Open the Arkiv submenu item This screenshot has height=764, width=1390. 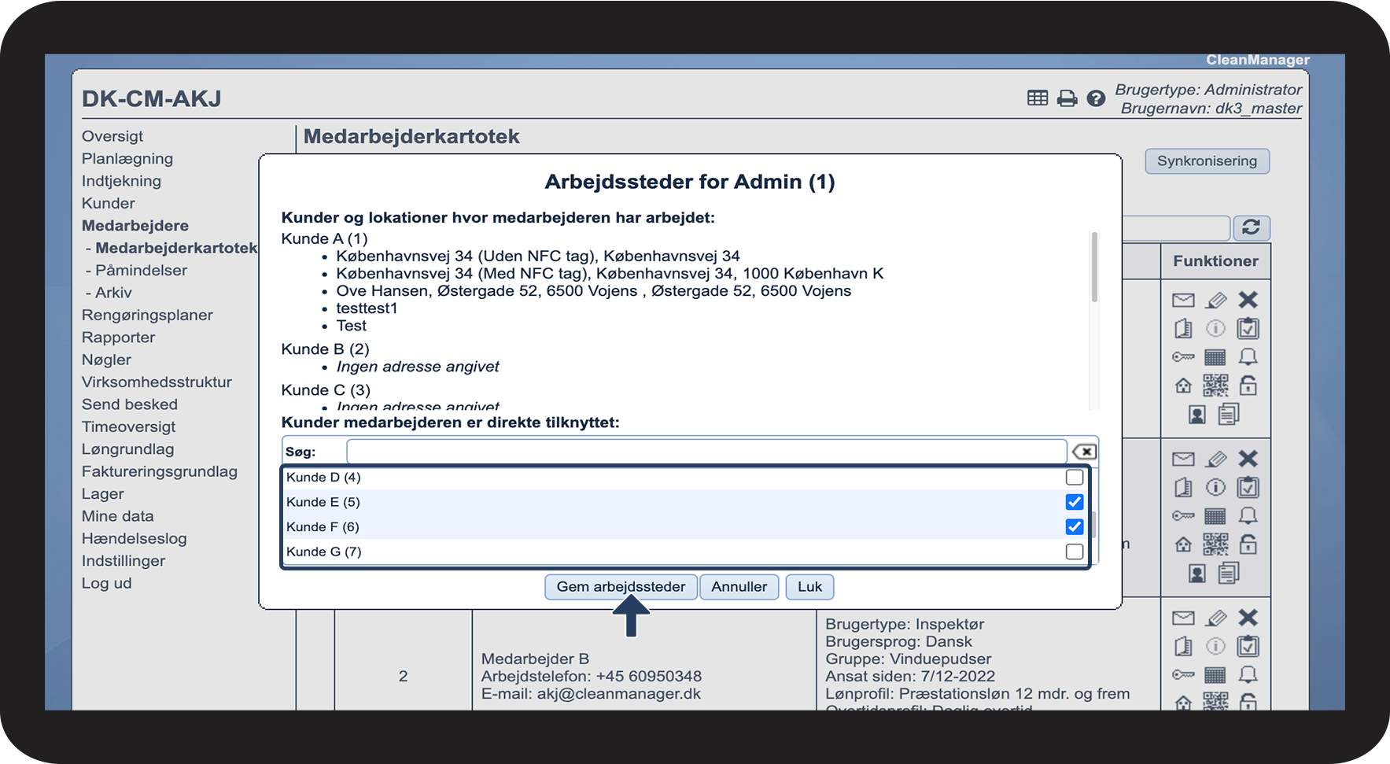tap(113, 293)
